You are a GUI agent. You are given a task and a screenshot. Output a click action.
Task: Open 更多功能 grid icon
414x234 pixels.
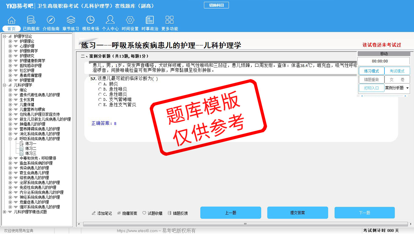tap(170, 20)
